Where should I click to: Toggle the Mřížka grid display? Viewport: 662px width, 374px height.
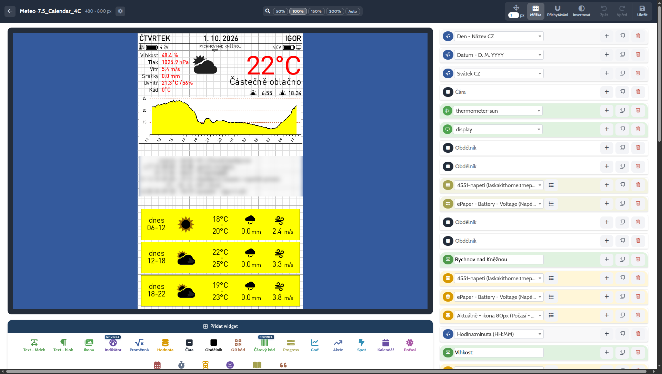(535, 11)
